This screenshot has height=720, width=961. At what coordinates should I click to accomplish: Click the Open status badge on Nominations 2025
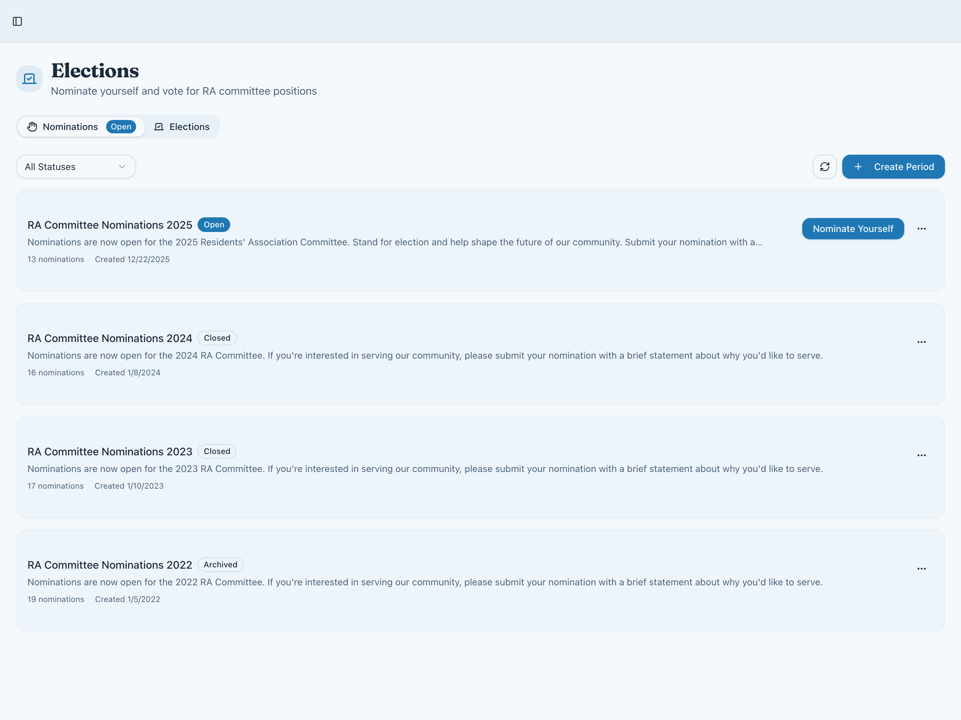click(x=214, y=225)
